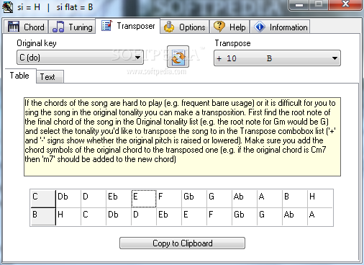Select bottom-row cell E
The width and height of the screenshot is (364, 265).
pos(194,217)
